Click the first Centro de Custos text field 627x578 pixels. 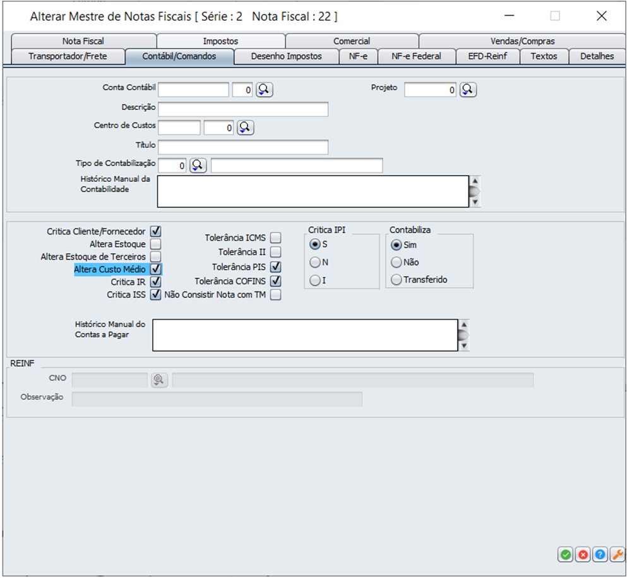tap(179, 128)
